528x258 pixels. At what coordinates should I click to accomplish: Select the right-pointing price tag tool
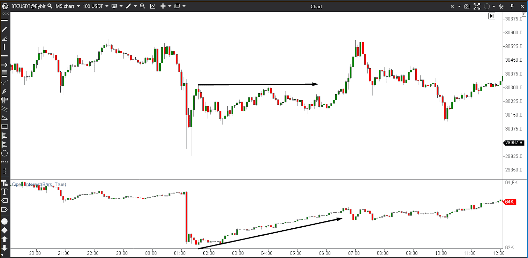coord(4,210)
